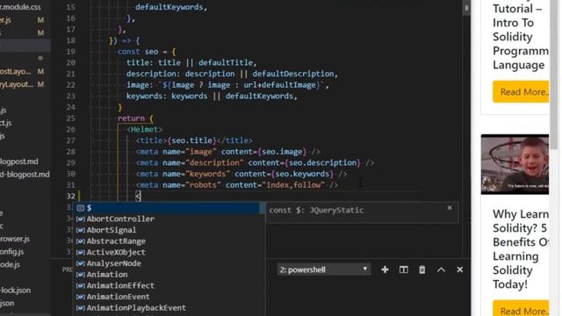Click line number 32 in gutter
Screen dimensions: 562x316
pyautogui.click(x=71, y=196)
